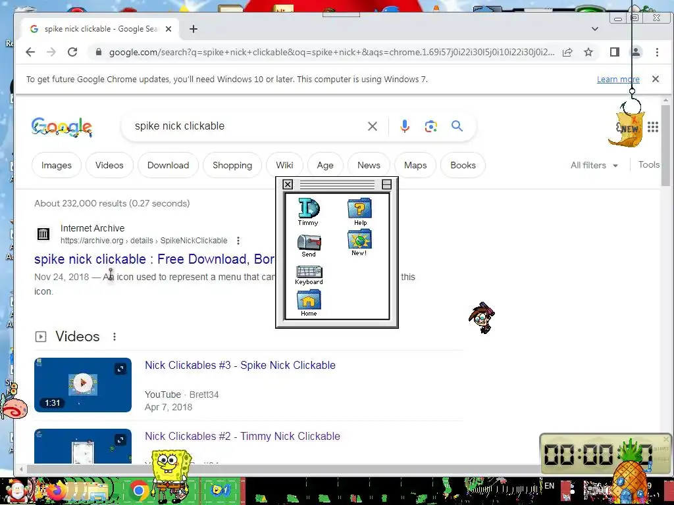Open Nick Clickables #2 Timmy video link
This screenshot has height=505, width=674.
(242, 437)
